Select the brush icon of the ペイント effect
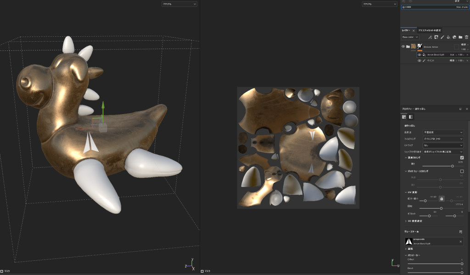The height and width of the screenshot is (275, 470). 424,60
